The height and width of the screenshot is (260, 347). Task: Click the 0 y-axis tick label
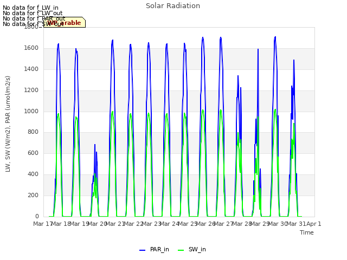click(x=37, y=216)
